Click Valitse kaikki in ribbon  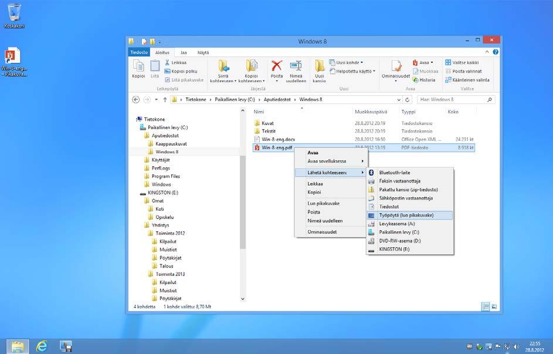[462, 62]
